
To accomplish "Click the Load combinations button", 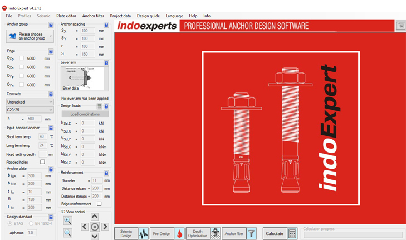I will point(85,114).
